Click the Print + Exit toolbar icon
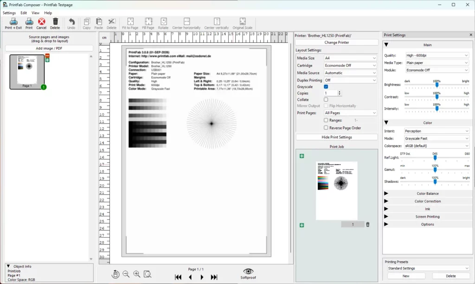475x284 pixels. pyautogui.click(x=13, y=21)
